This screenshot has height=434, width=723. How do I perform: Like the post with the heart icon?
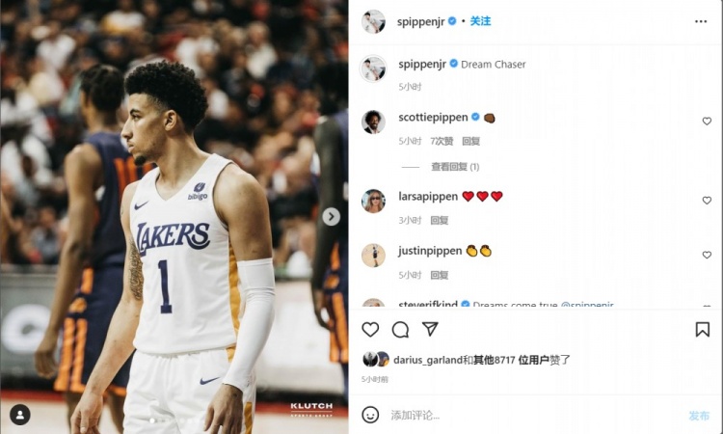click(370, 329)
